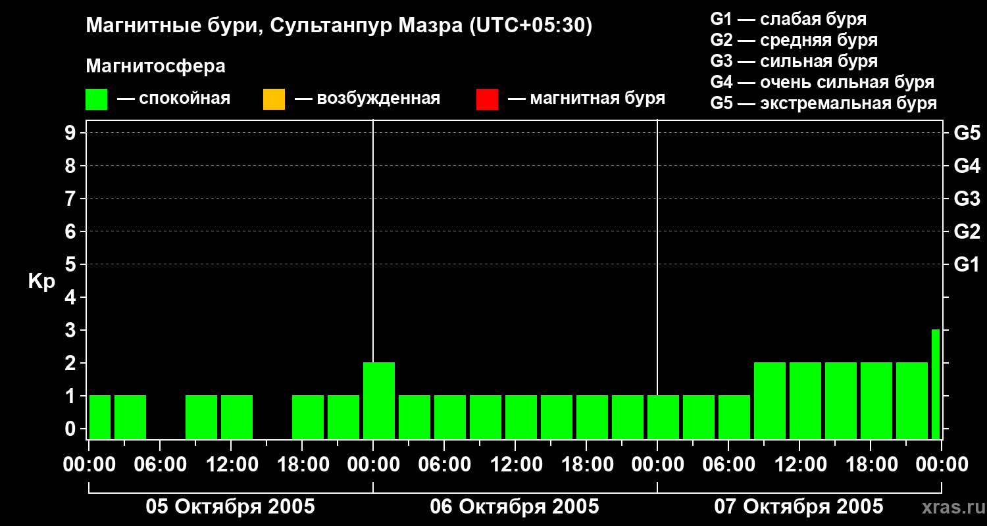
Task: Click the red 'магнитная буря' legend swatch
Action: coord(487,99)
